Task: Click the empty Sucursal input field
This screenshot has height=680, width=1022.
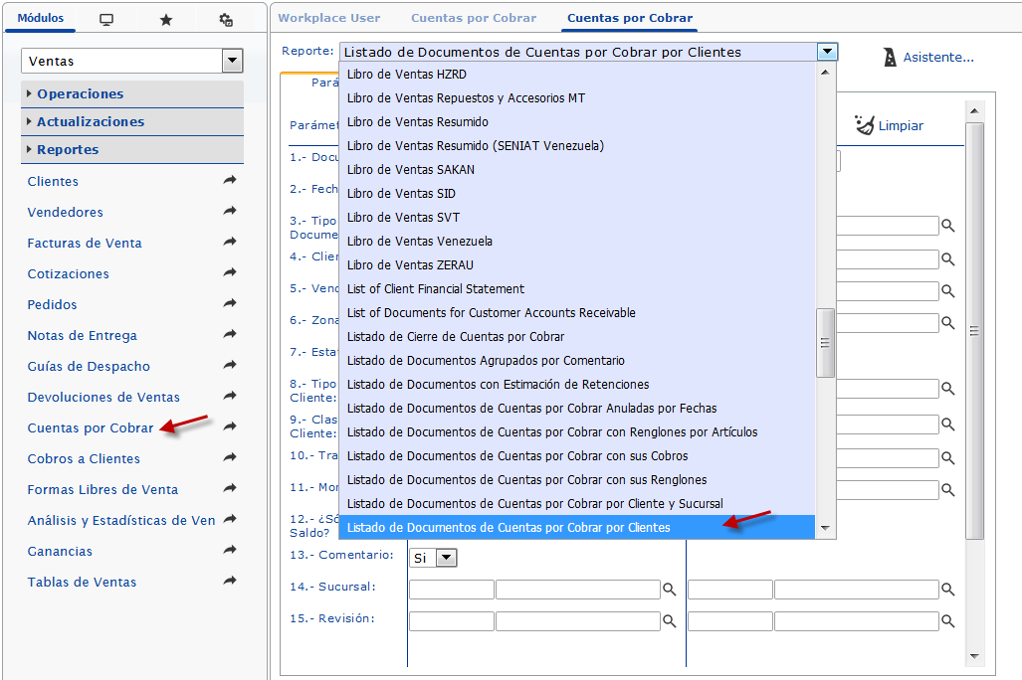Action: [451, 589]
